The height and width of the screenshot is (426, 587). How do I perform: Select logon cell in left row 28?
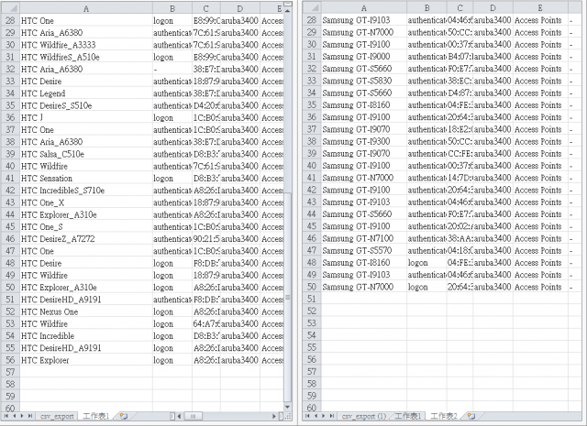click(172, 20)
